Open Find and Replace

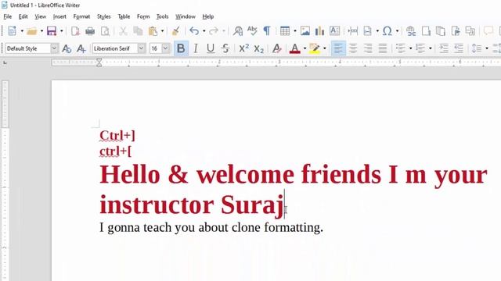coord(237,31)
